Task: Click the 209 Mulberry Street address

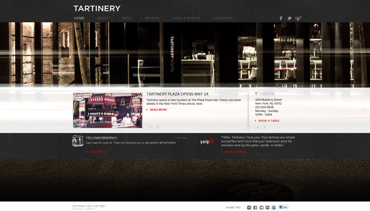Action: point(269,100)
